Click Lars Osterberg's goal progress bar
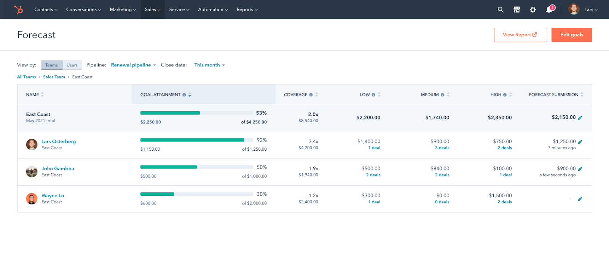Screen dimensions: 609x266 pyautogui.click(x=196, y=140)
